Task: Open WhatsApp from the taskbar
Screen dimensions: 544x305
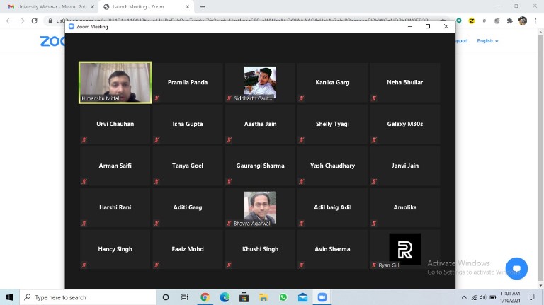Action: [283, 297]
